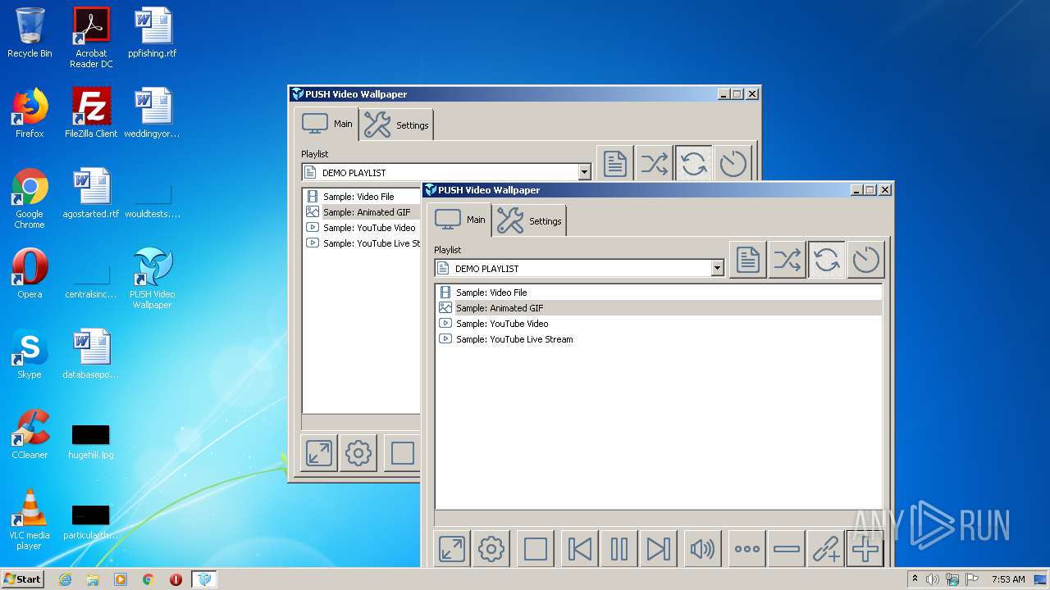Switch to Settings tab in front window
The height and width of the screenshot is (590, 1050).
(529, 221)
